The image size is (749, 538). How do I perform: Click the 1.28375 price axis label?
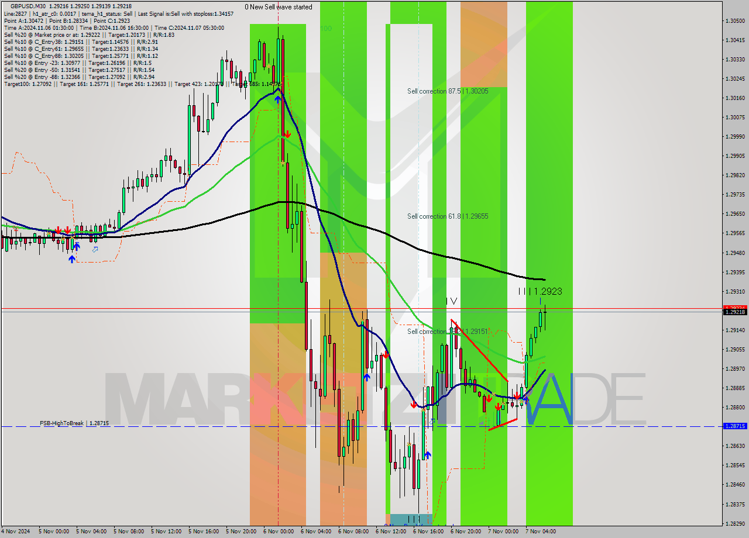[x=735, y=504]
